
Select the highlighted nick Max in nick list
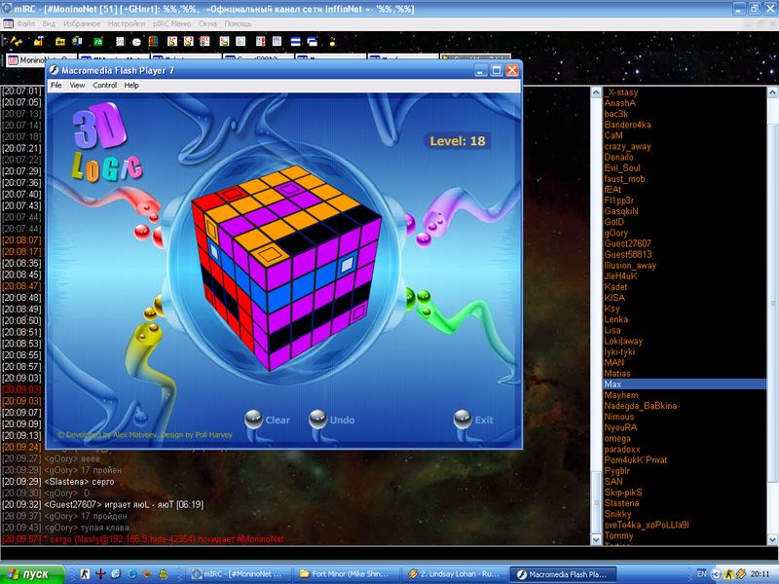(x=685, y=383)
